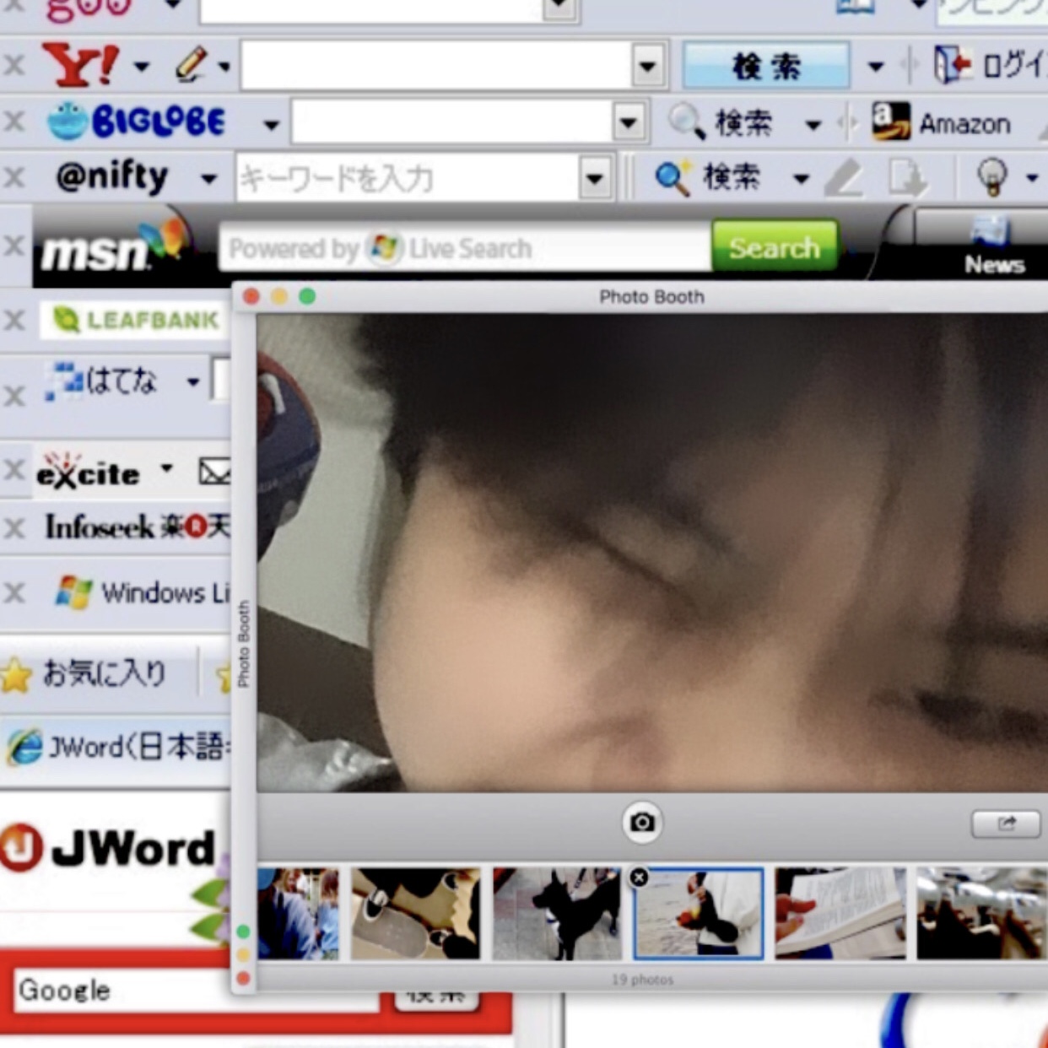Click the Yahoo Y! toolbar logo
This screenshot has height=1048, width=1048.
click(80, 65)
